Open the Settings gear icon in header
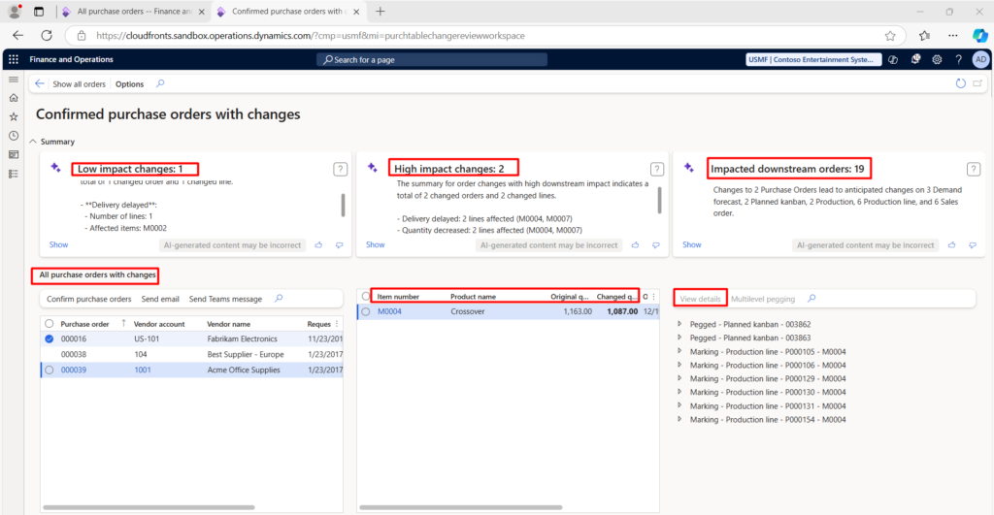 [x=937, y=59]
